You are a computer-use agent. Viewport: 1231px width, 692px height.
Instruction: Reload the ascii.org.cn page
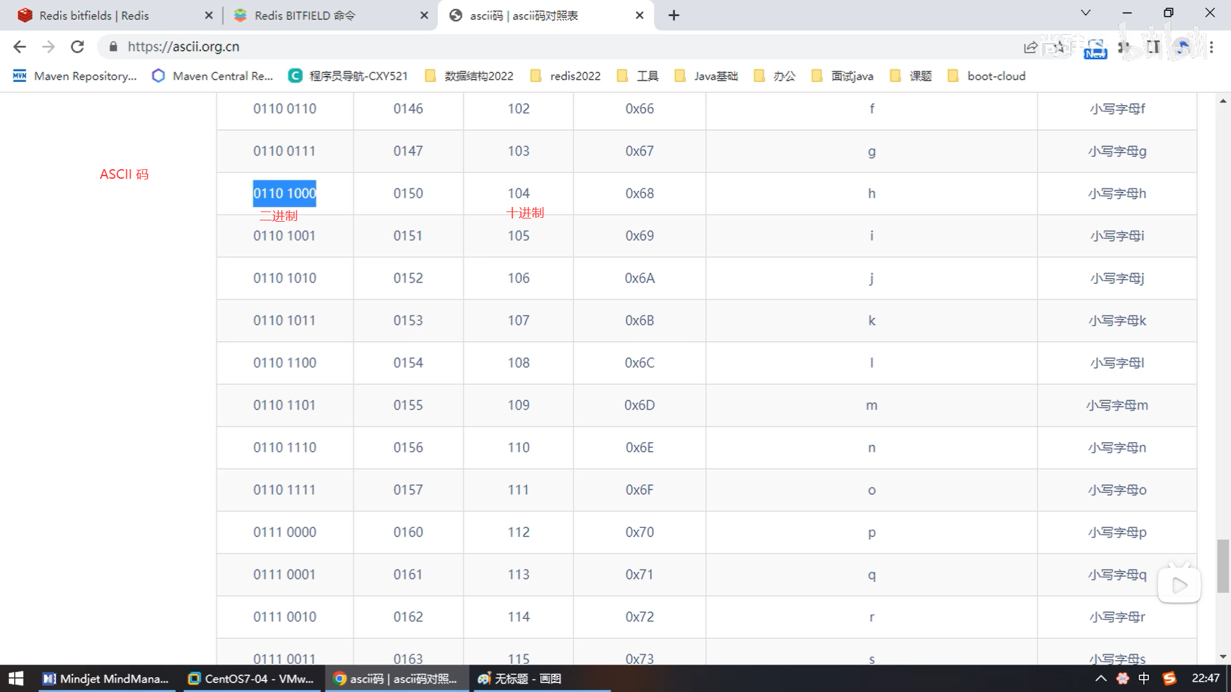[78, 47]
